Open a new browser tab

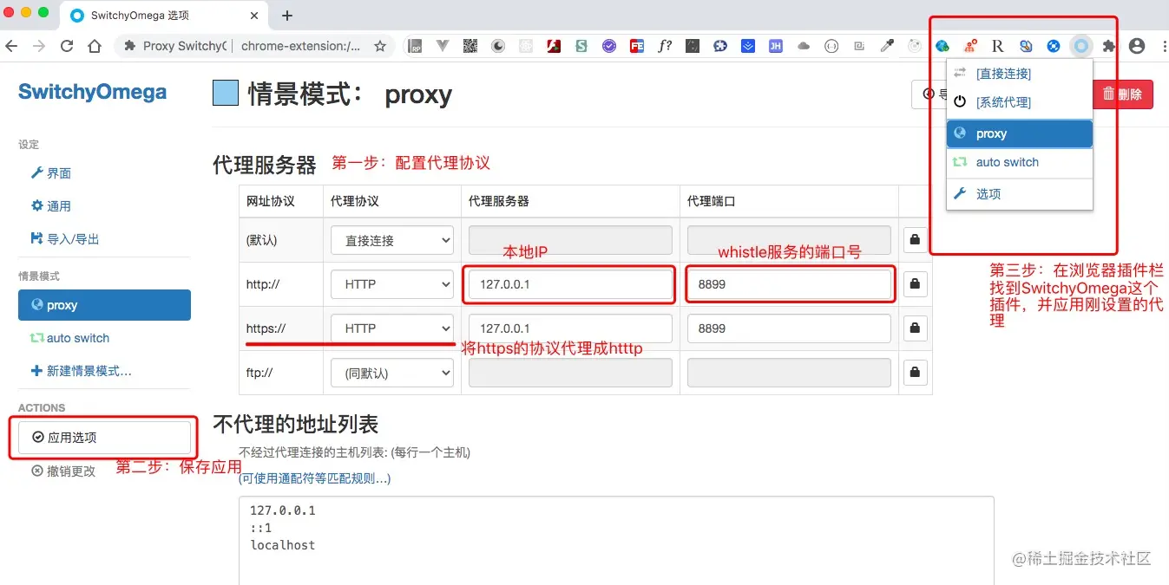pos(287,15)
